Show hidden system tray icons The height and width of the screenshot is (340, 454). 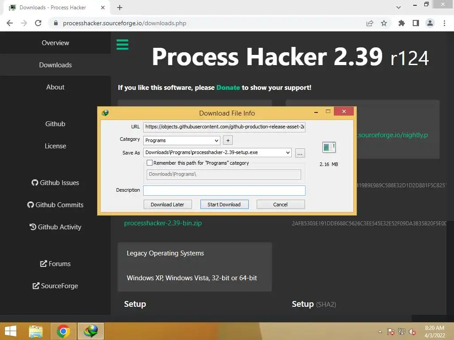pyautogui.click(x=380, y=332)
